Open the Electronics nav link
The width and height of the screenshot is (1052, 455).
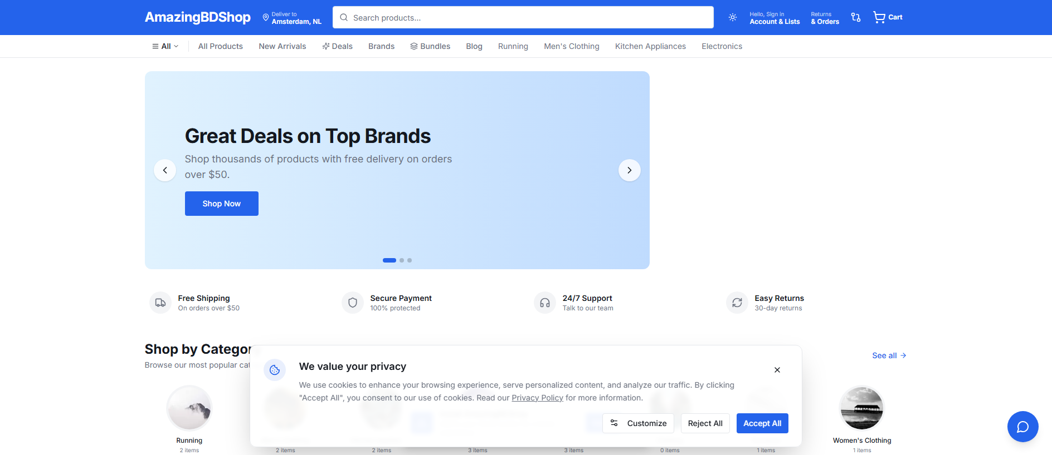[x=722, y=46]
